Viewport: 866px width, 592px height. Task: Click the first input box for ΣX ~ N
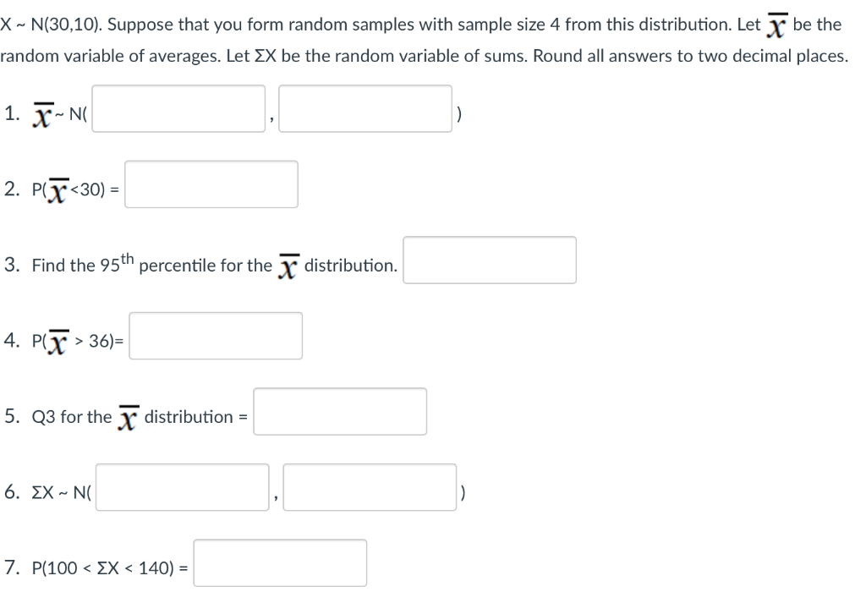pyautogui.click(x=180, y=488)
